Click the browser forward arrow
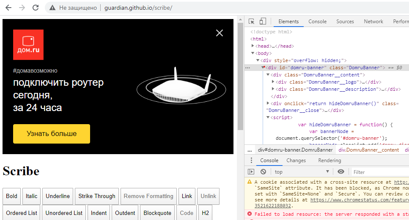This screenshot has height=220, width=409. (x=22, y=8)
